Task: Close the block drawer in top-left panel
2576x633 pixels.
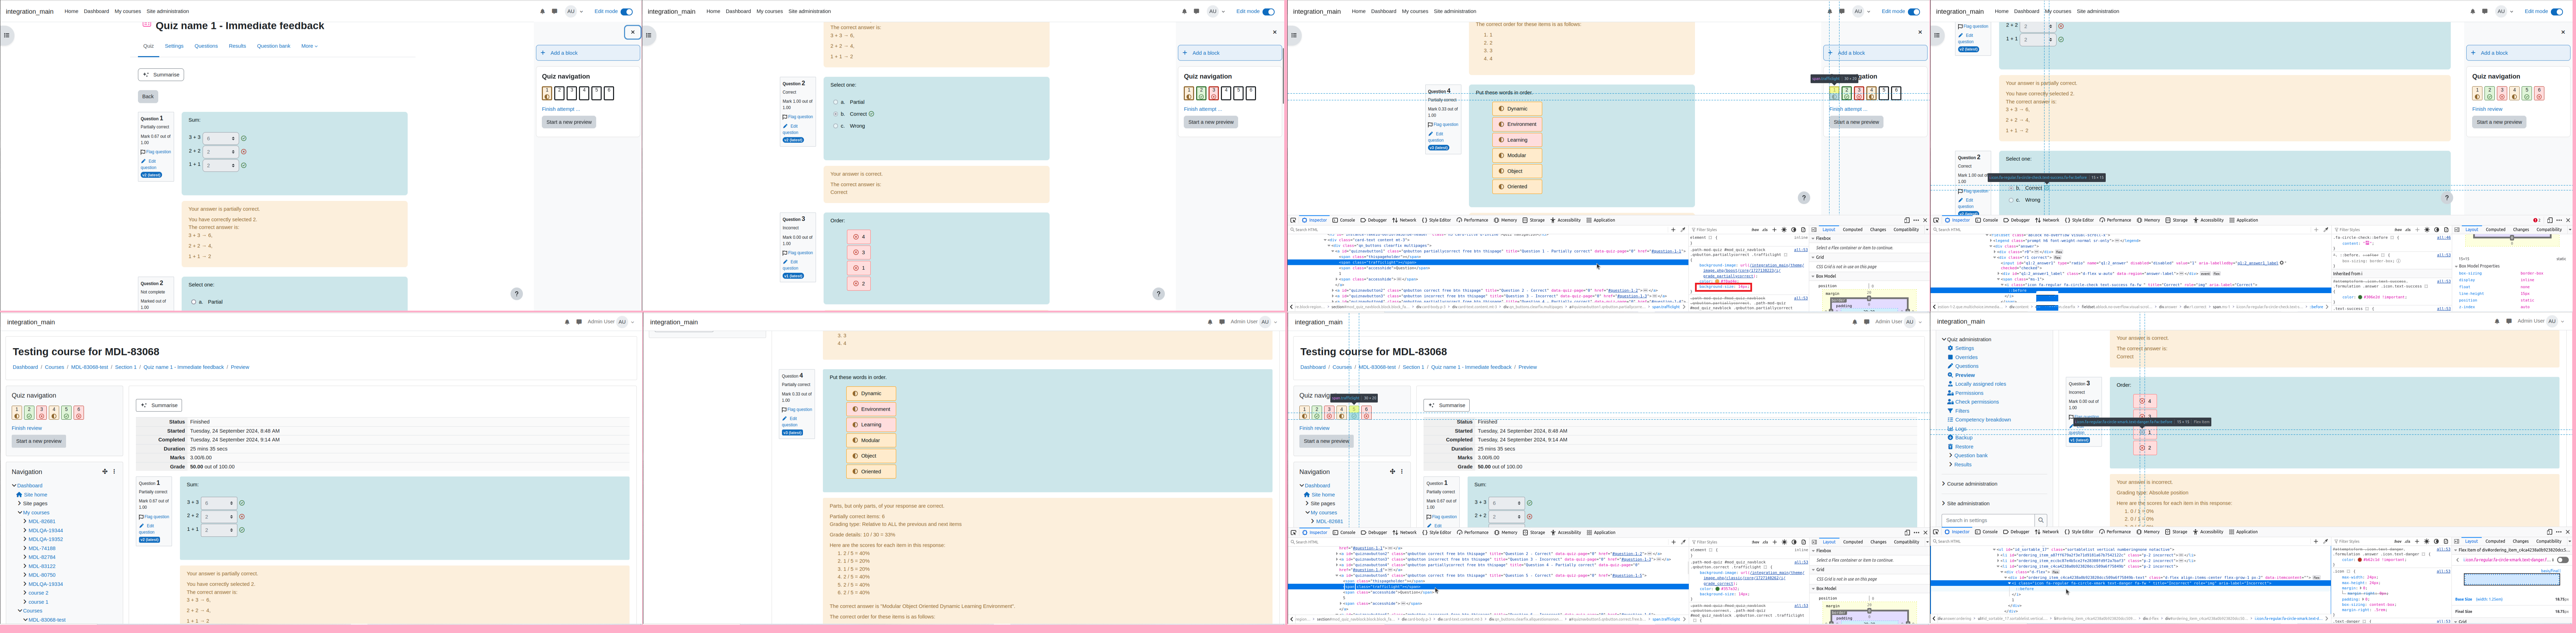Action: tap(632, 32)
